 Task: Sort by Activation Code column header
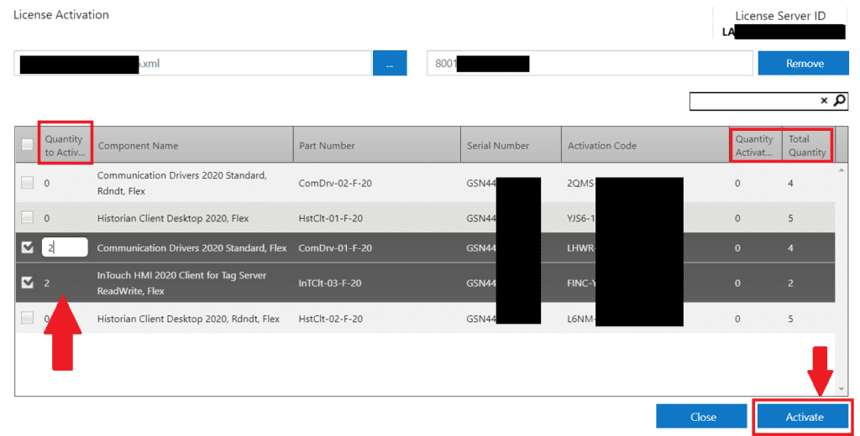coord(646,145)
